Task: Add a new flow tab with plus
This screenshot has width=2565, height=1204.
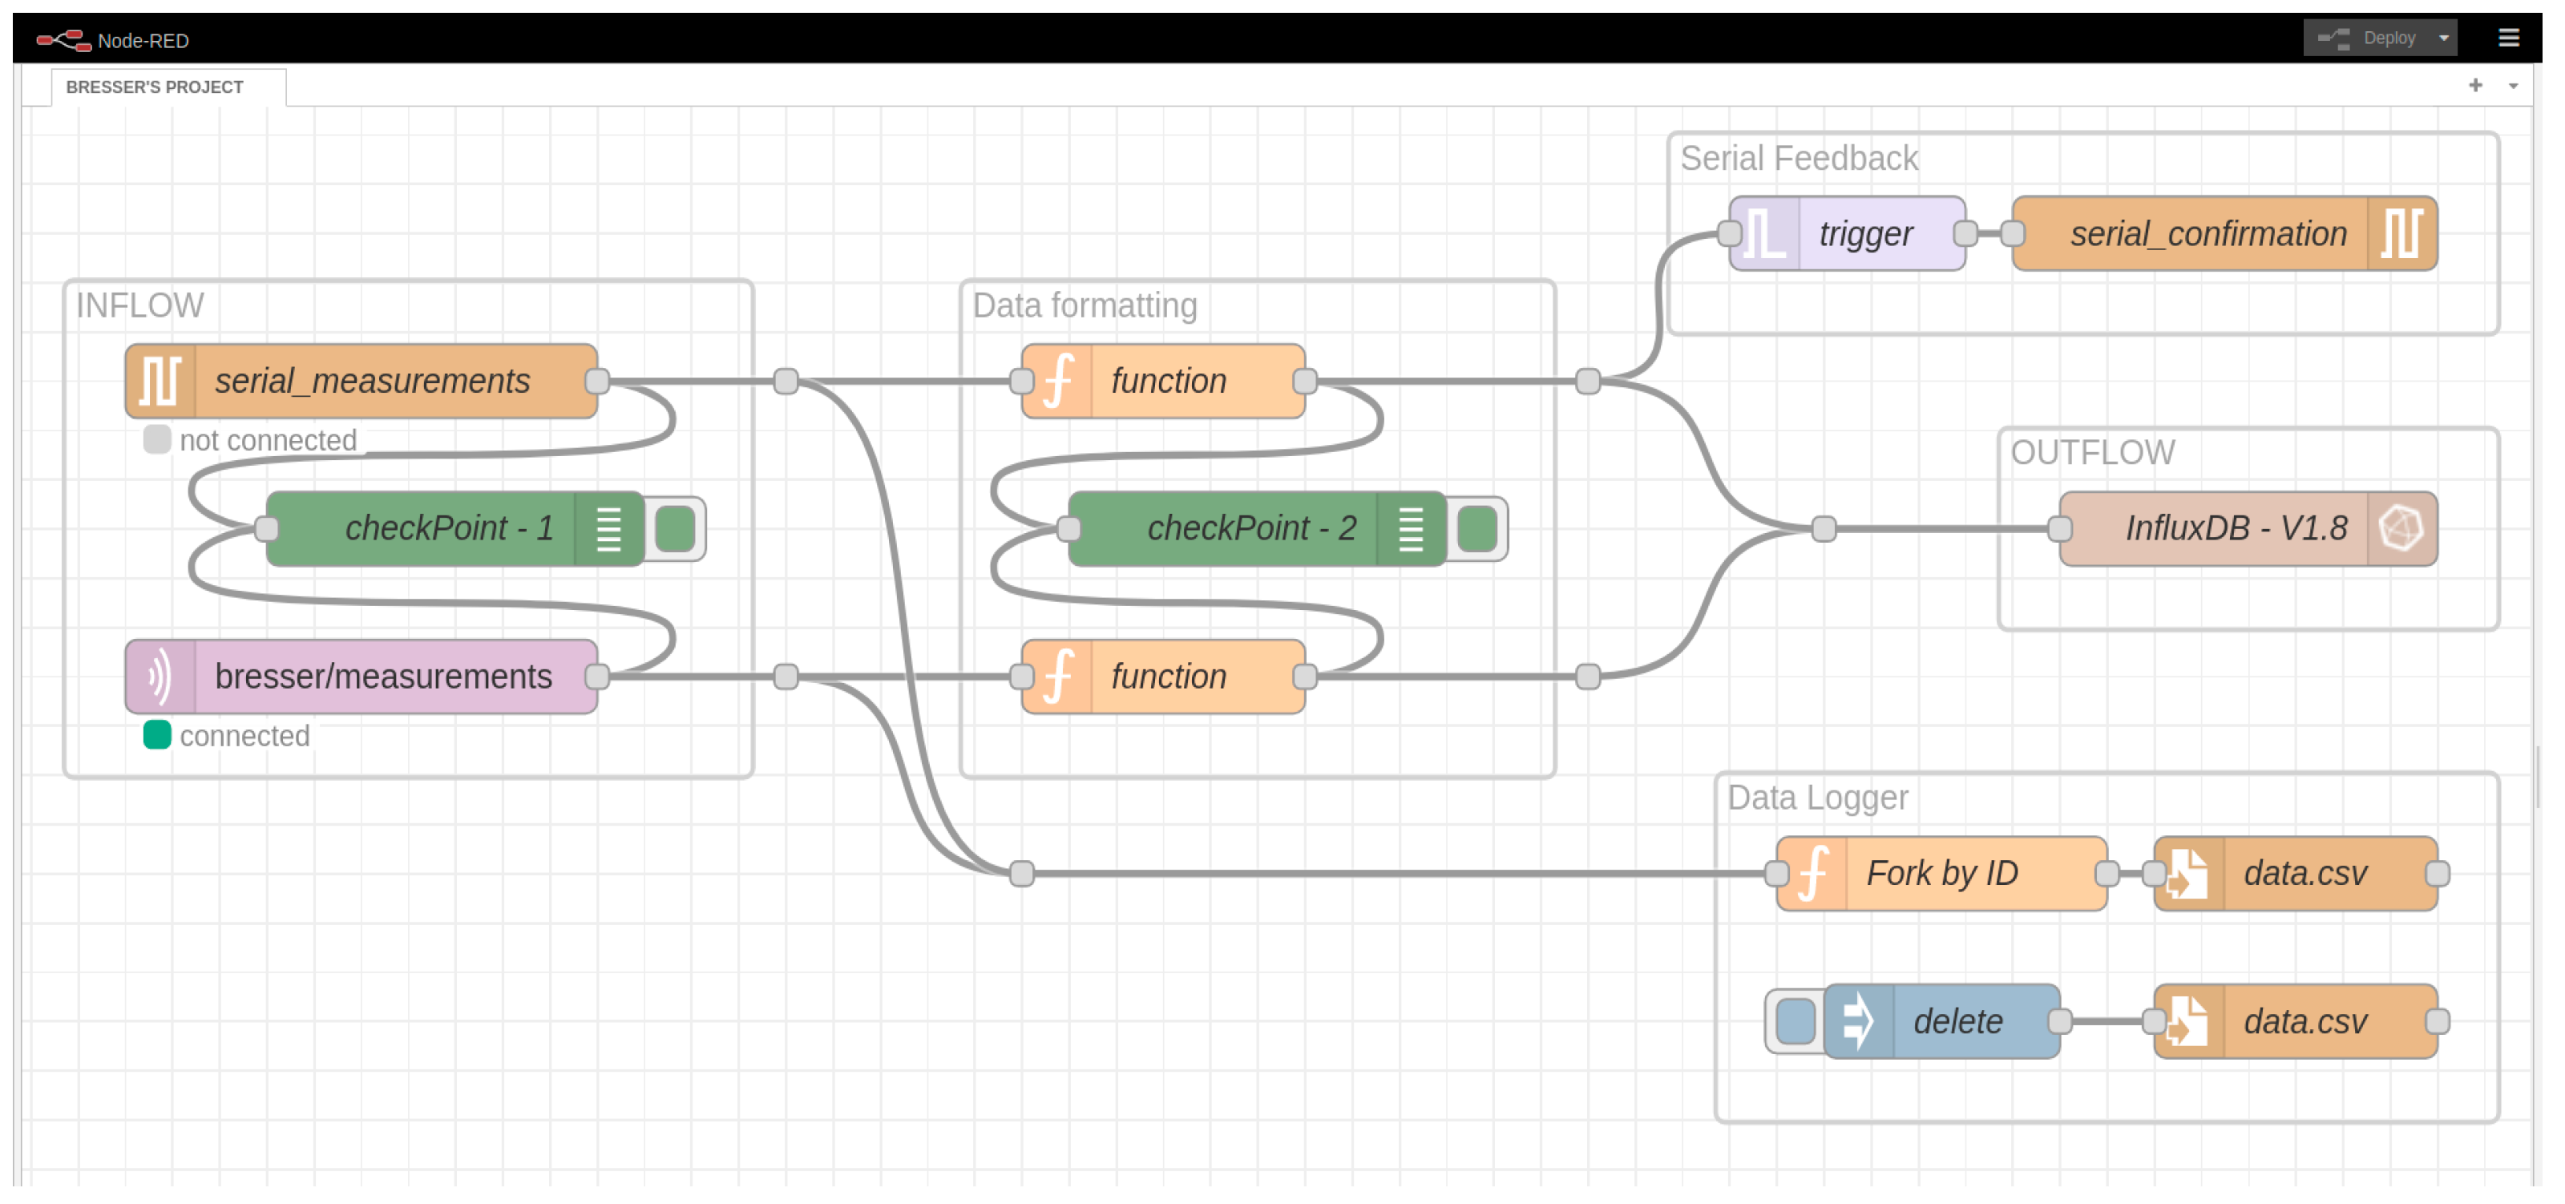Action: (x=2475, y=86)
